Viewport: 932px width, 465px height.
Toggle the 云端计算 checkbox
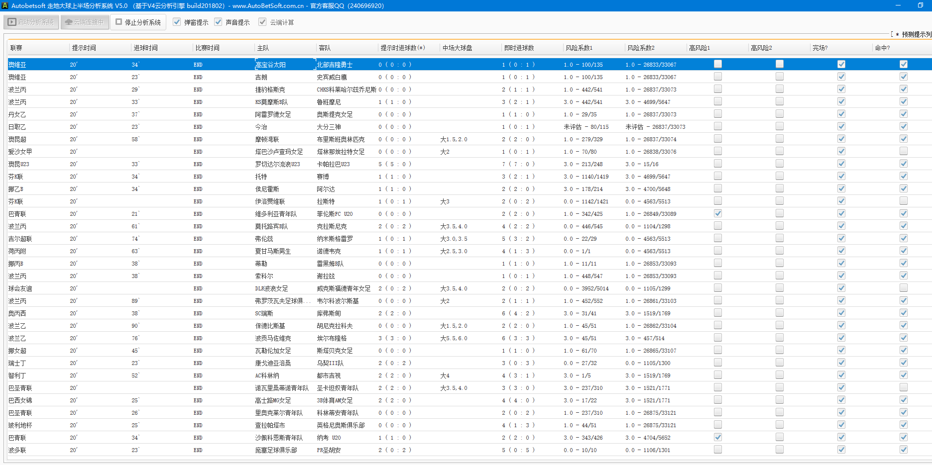click(262, 22)
